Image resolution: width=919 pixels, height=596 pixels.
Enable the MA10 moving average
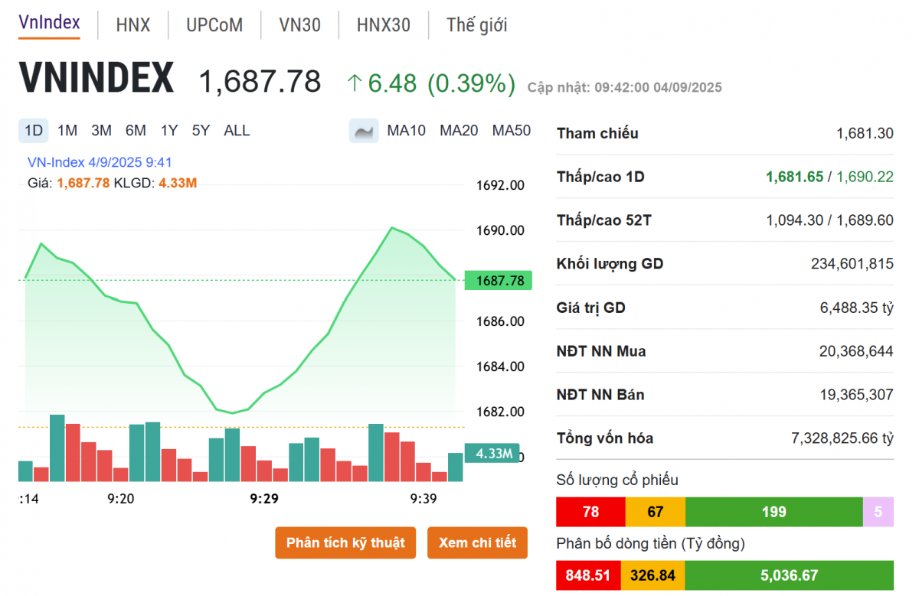pyautogui.click(x=407, y=131)
